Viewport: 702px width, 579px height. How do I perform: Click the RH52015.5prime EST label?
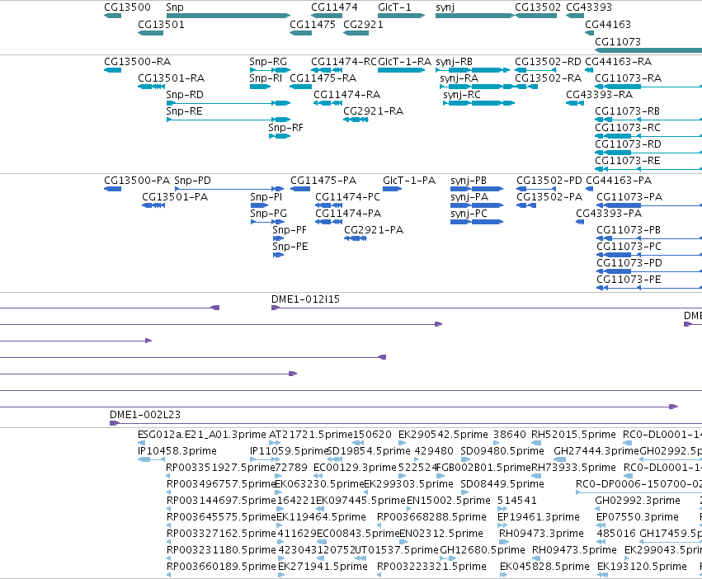tap(573, 435)
